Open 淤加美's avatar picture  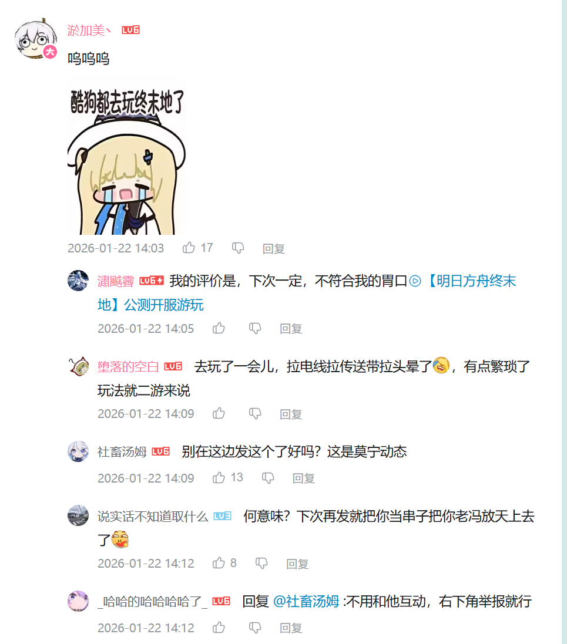pos(36,39)
